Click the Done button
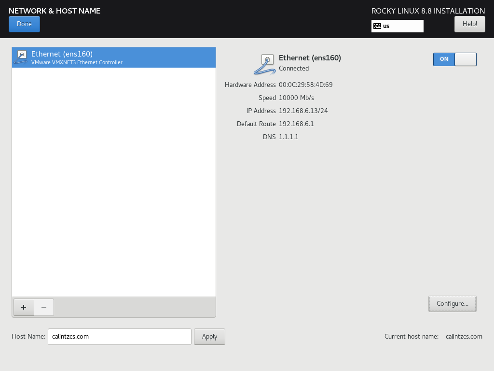494x371 pixels. pyautogui.click(x=24, y=24)
